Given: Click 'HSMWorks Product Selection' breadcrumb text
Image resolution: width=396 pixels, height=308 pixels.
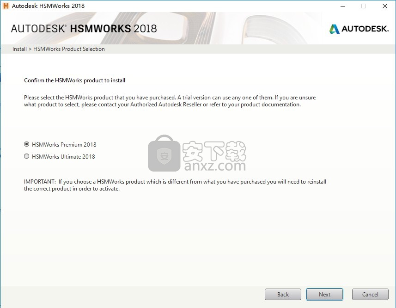Looking at the screenshot, I should click(69, 49).
